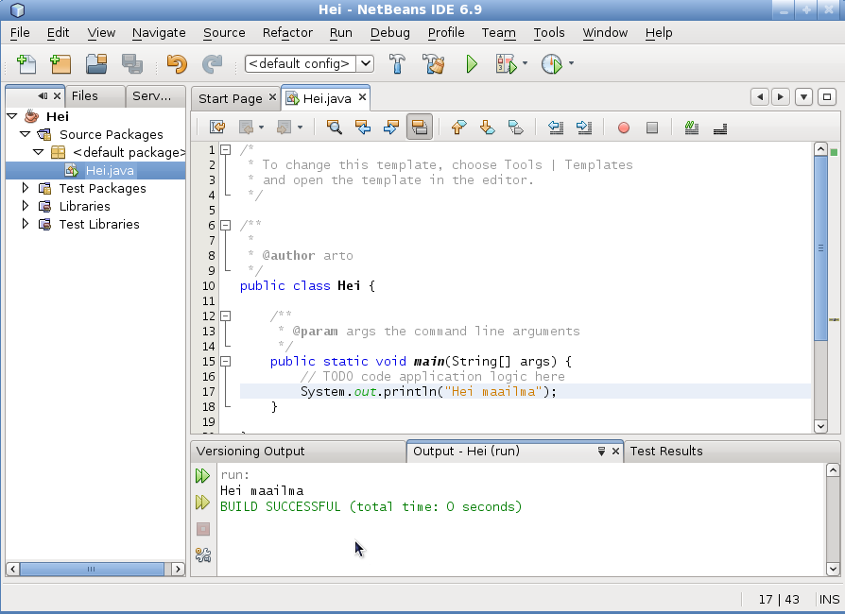
Task: Show opened documents list dropdown button
Action: 803,97
